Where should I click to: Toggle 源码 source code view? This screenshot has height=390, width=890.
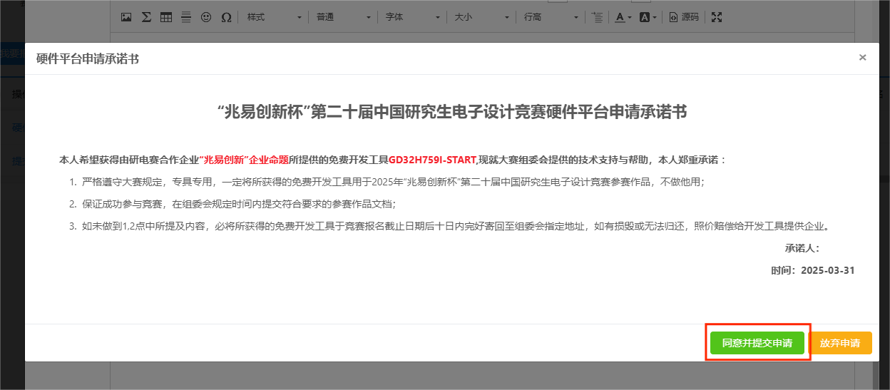[683, 17]
